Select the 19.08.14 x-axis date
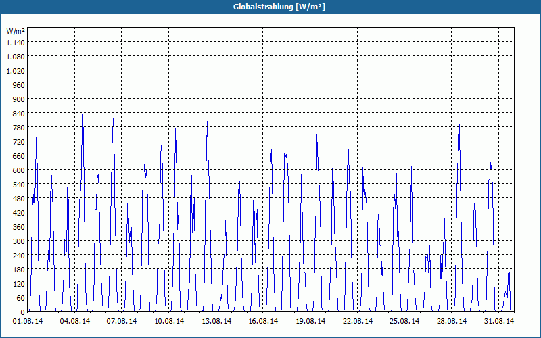Viewport: 541px width, 338px height. click(x=310, y=321)
